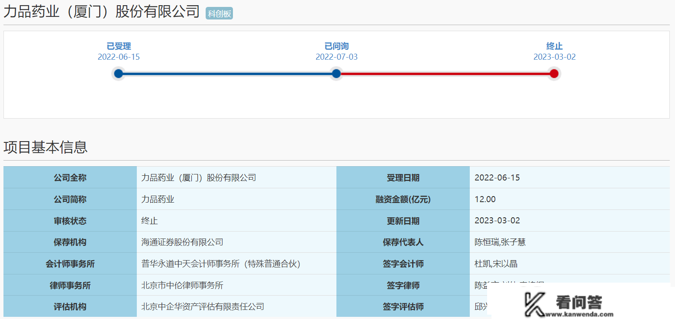Viewport: 675px width, 319px height.
Task: Click the 受理日期 header cell
Action: tap(403, 177)
